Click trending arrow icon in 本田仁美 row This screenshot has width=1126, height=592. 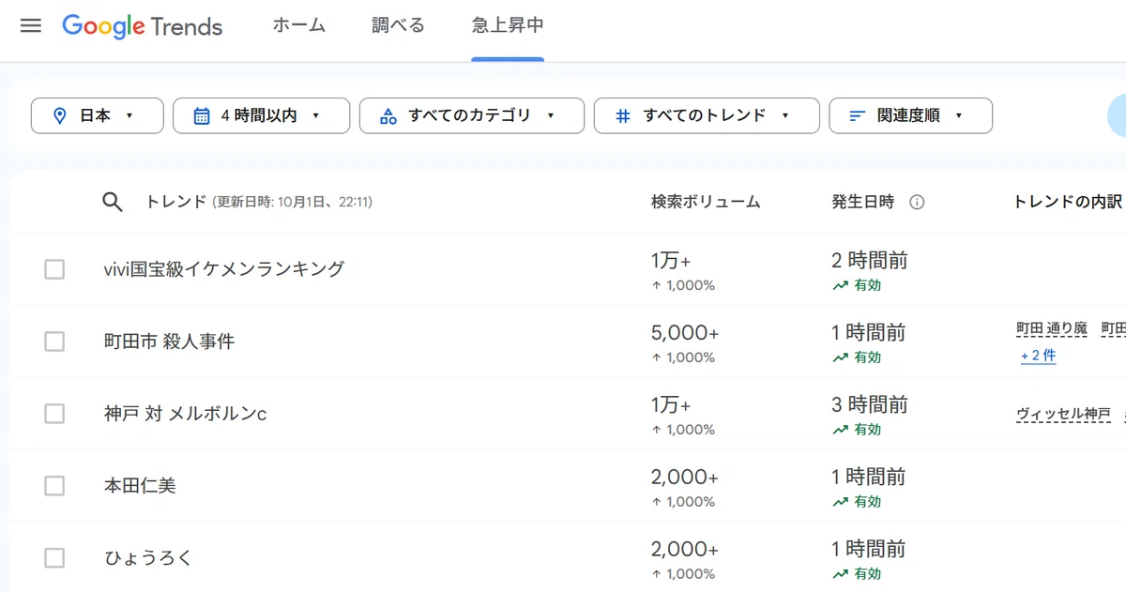[841, 502]
